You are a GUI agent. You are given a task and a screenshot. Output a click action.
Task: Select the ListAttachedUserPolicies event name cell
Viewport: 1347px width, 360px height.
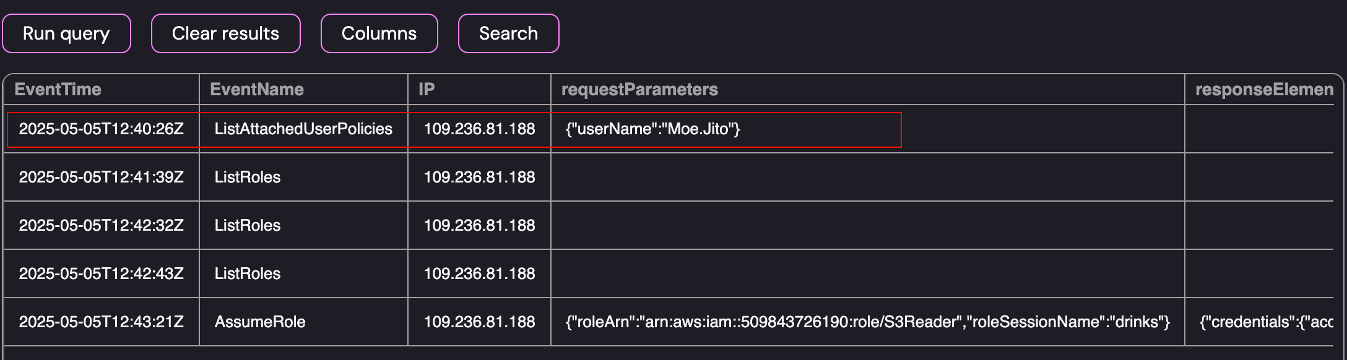click(x=303, y=129)
